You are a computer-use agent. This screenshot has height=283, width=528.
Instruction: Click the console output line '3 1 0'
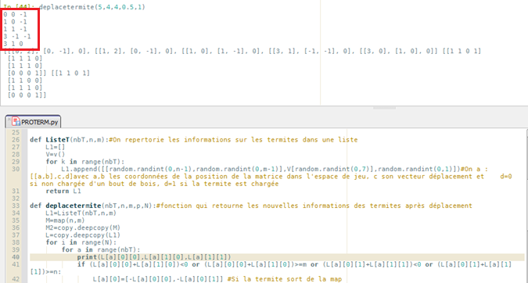(13, 44)
